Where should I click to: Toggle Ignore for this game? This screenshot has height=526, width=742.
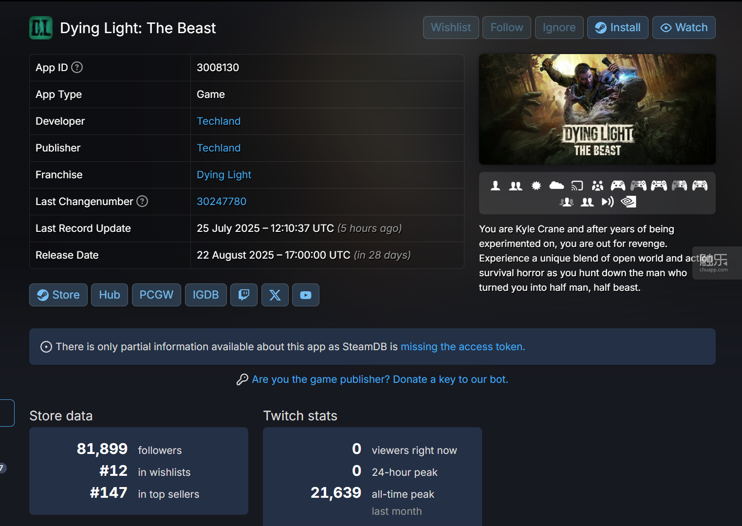pos(559,28)
